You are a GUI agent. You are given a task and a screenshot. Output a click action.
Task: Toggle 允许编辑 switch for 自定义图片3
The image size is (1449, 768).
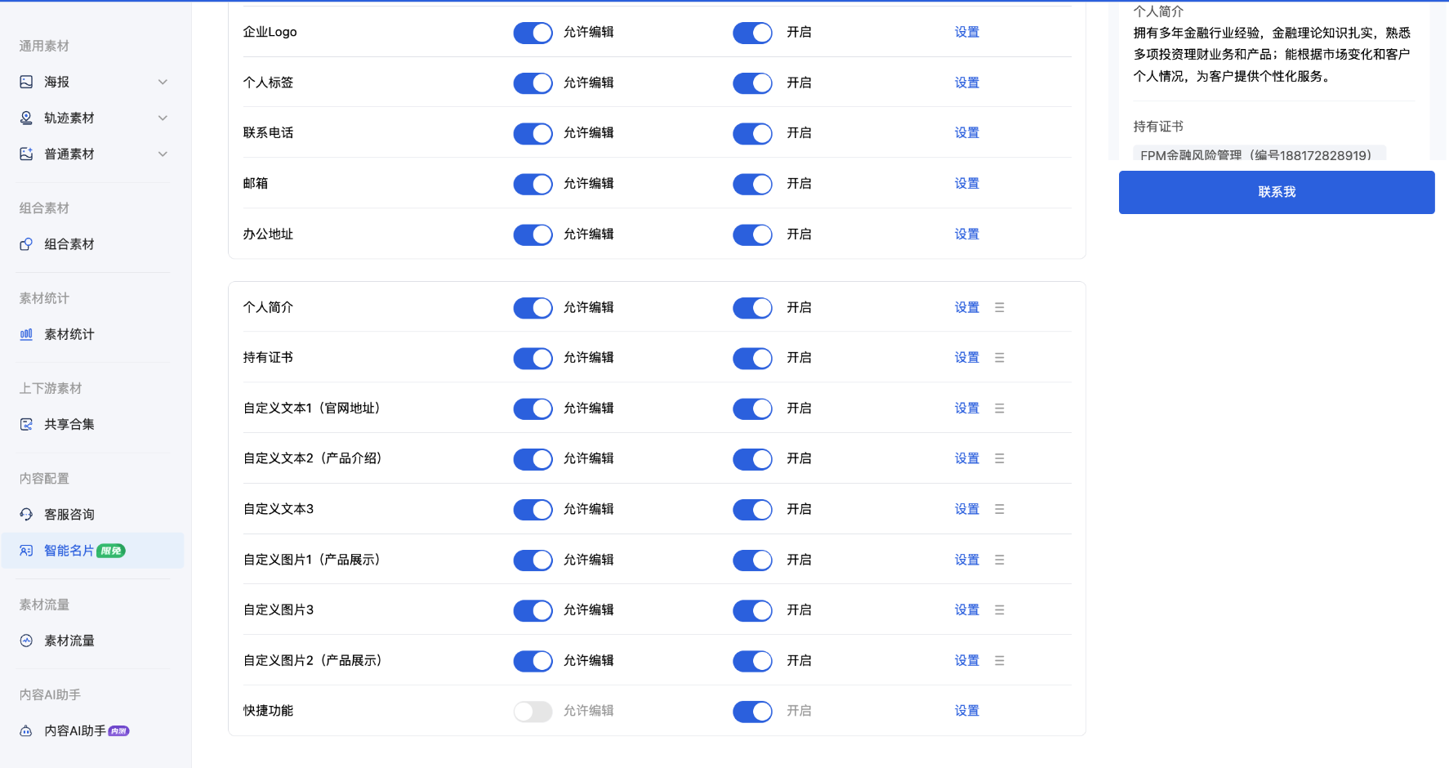pos(533,611)
